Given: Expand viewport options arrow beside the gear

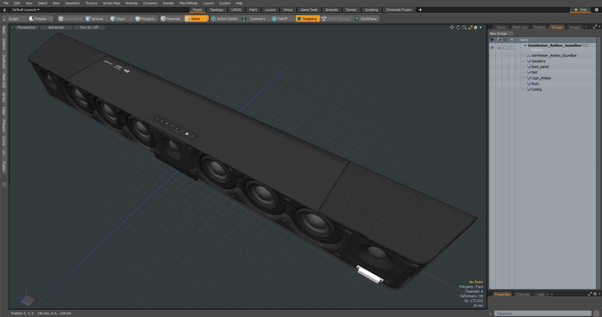Looking at the screenshot, I should (481, 28).
